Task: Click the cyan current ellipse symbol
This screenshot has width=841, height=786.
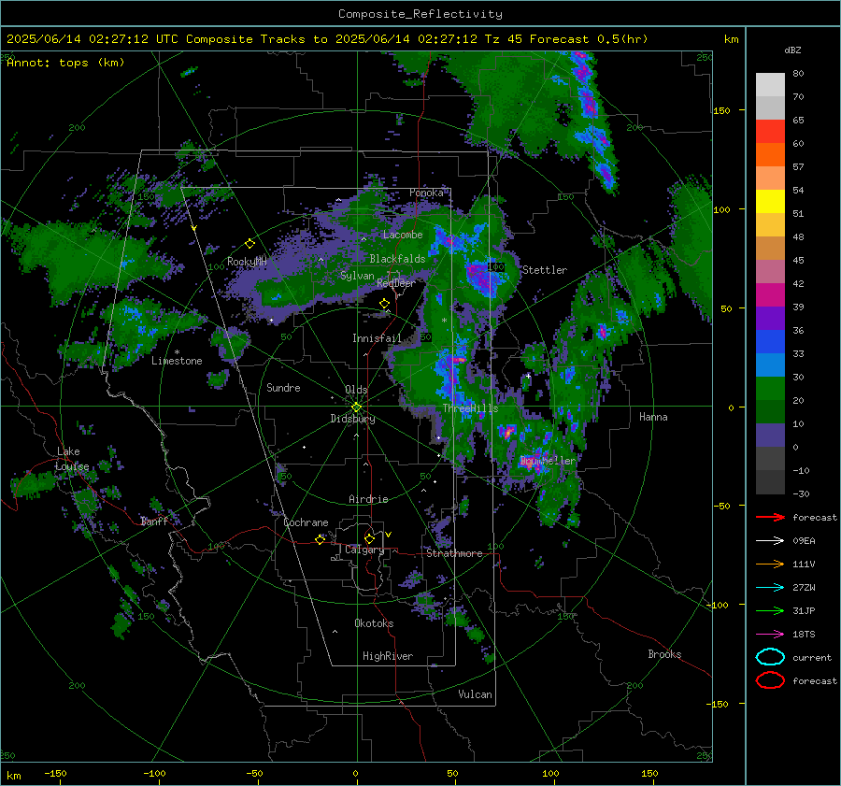Action: [x=770, y=657]
